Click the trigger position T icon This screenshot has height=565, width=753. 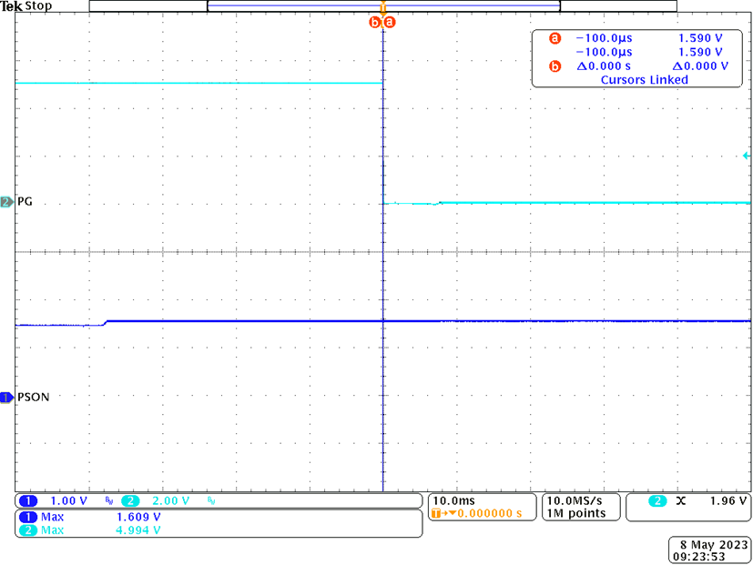tap(437, 514)
